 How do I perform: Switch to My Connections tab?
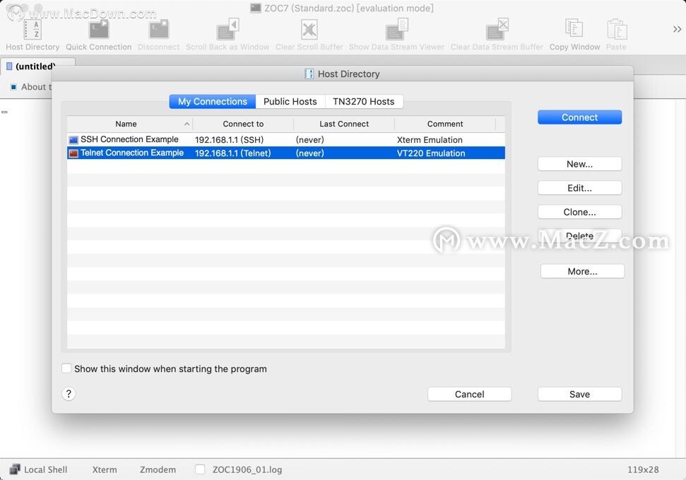[x=213, y=102]
